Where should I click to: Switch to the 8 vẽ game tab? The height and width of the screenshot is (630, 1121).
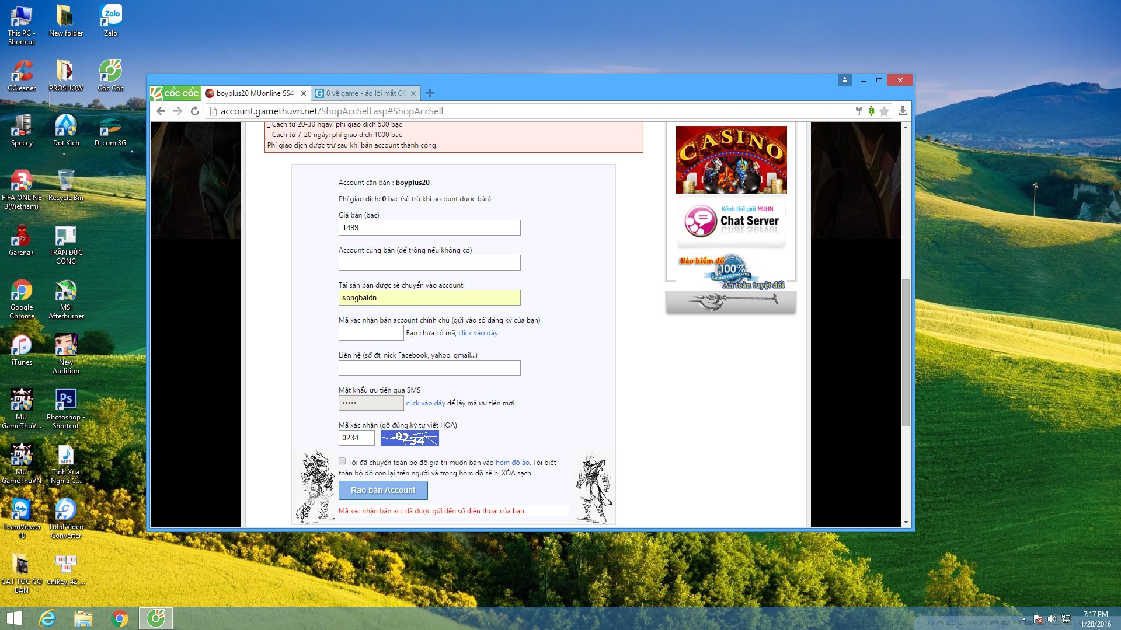(x=365, y=93)
